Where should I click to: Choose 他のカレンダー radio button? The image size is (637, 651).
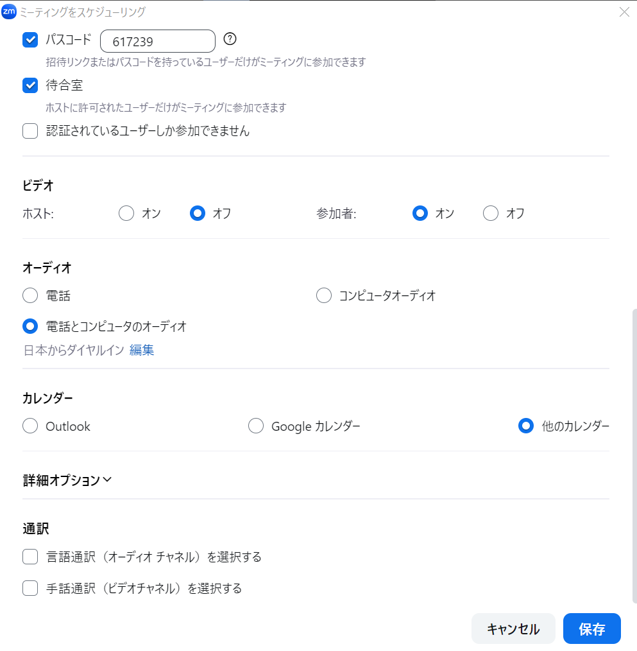tap(526, 426)
